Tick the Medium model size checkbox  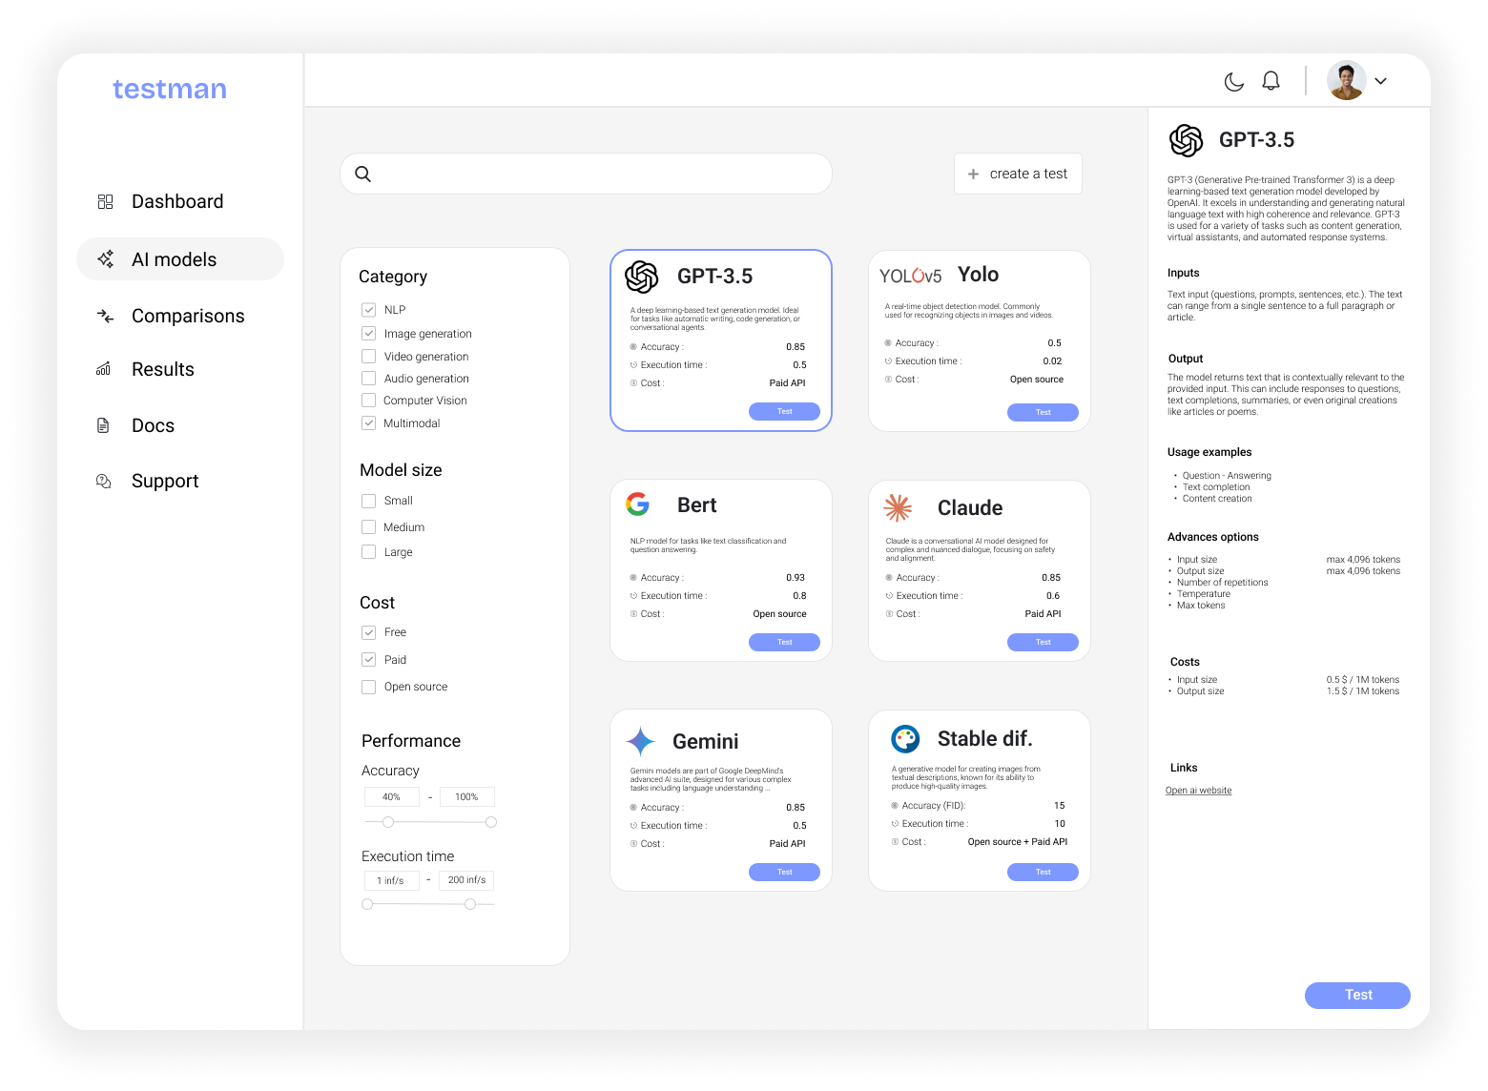pos(368,526)
